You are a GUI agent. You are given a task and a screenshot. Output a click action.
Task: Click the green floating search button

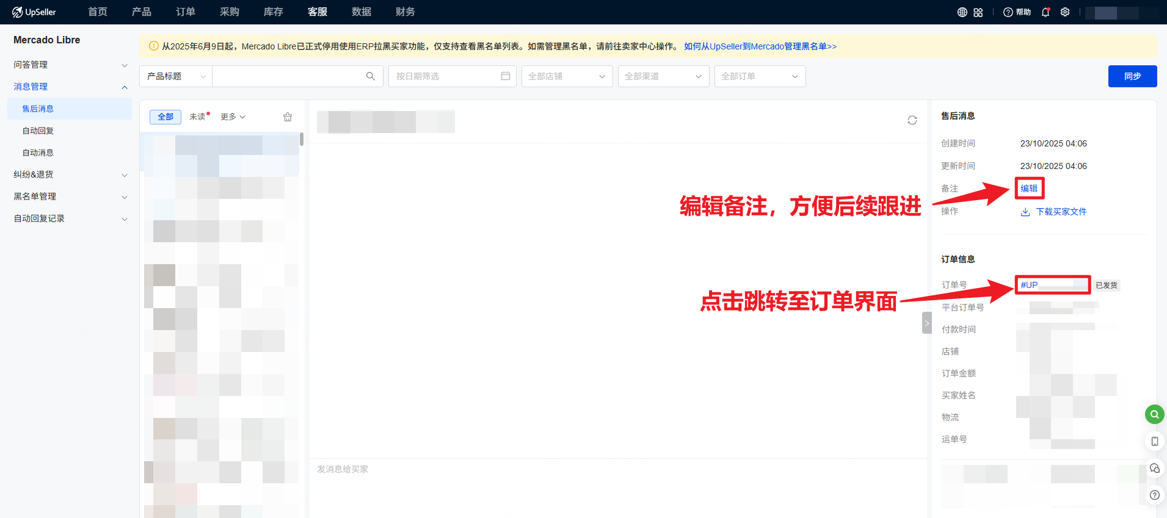click(1154, 414)
